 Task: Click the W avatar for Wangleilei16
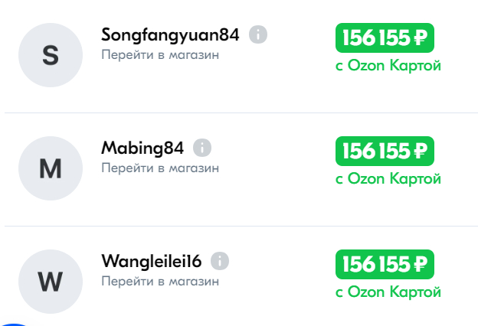(x=50, y=282)
